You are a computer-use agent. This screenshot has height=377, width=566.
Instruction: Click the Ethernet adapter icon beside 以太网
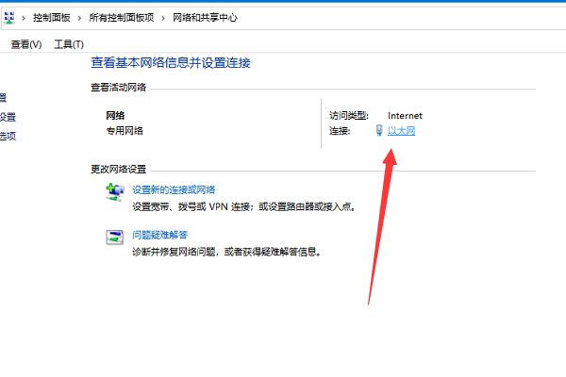(x=379, y=130)
